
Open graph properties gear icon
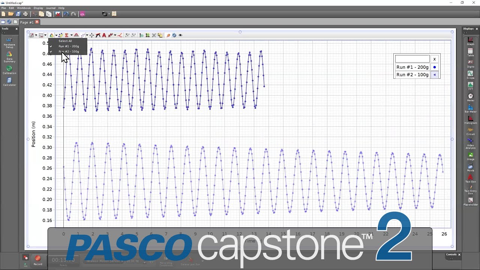click(x=174, y=35)
